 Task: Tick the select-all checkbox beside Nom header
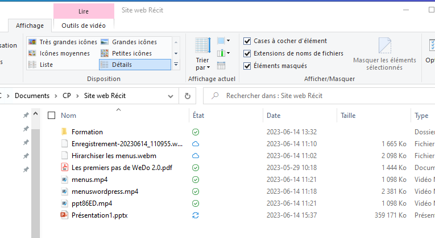pyautogui.click(x=52, y=116)
